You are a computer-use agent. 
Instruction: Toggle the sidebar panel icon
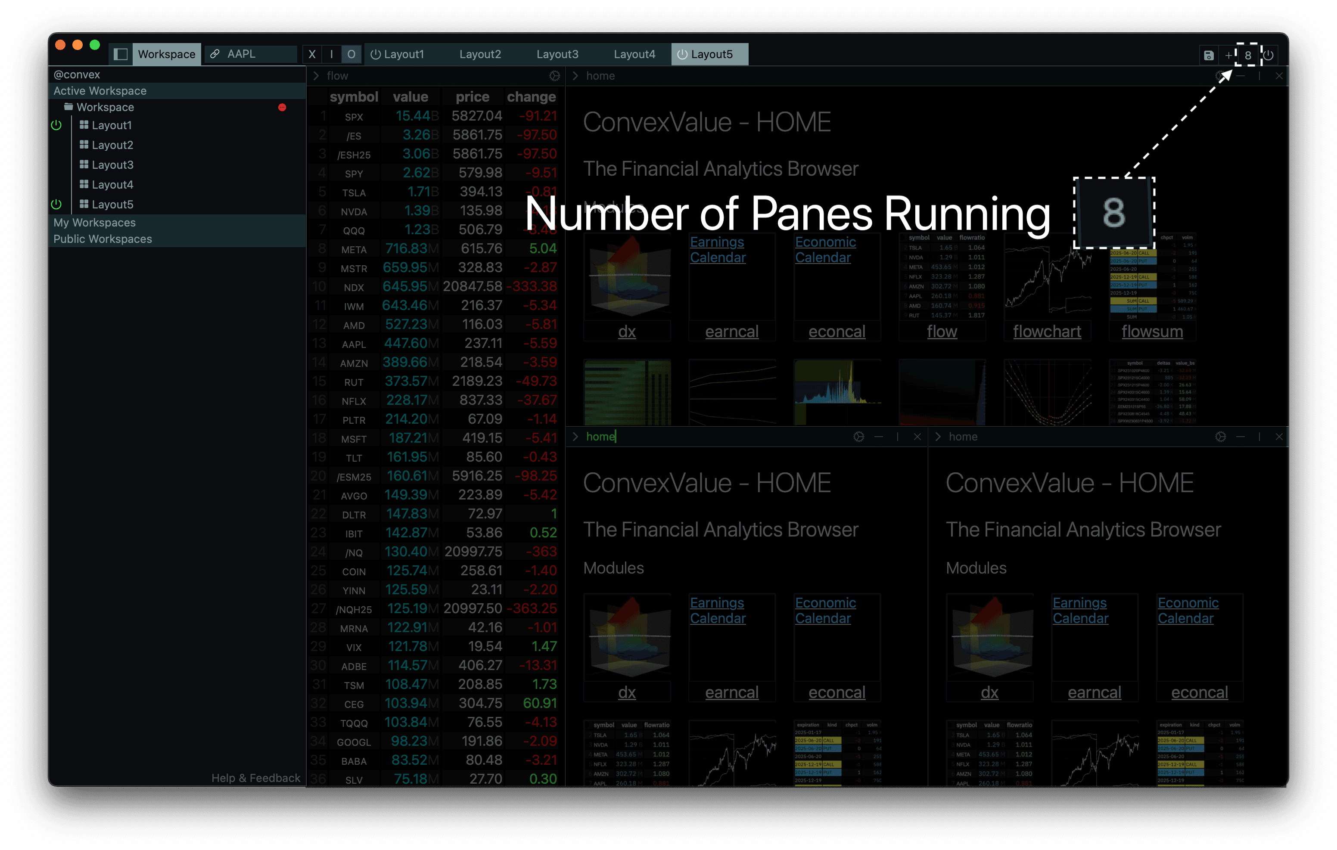tap(121, 54)
